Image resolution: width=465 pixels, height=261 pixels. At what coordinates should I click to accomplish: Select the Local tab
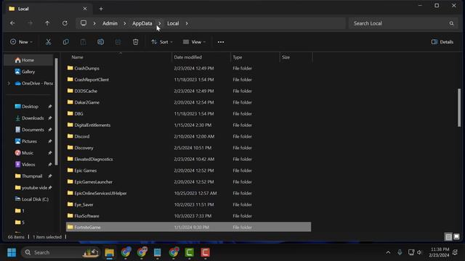pos(47,9)
